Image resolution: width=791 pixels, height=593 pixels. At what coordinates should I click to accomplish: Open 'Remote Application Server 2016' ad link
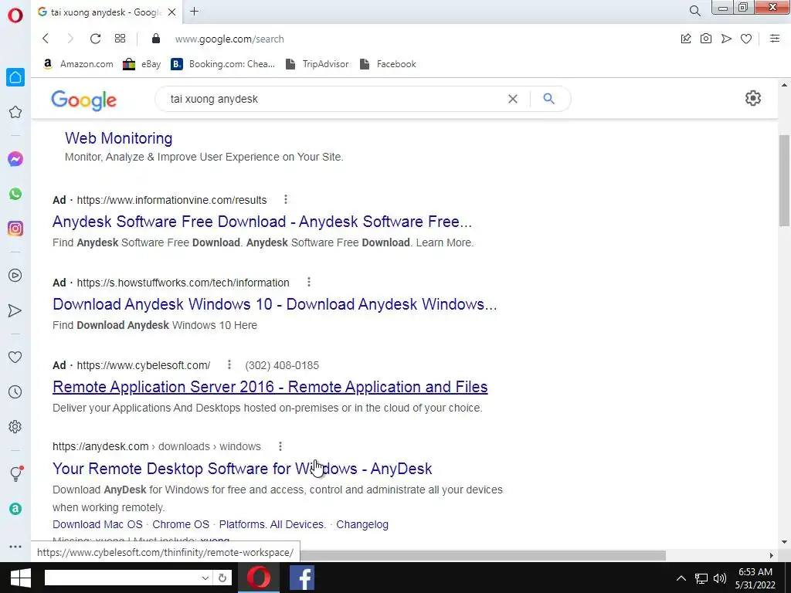click(x=270, y=387)
